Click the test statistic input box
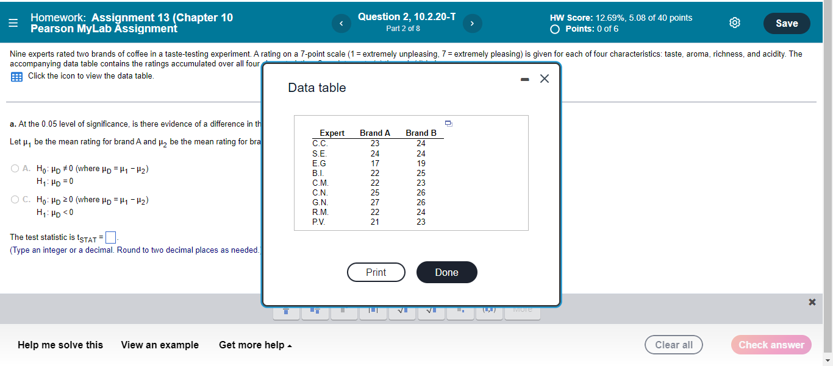 110,237
